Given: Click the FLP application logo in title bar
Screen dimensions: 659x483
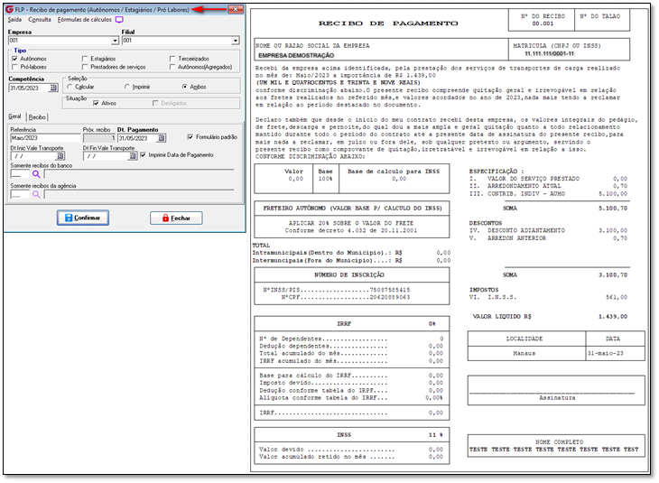Looking at the screenshot, I should 9,9.
